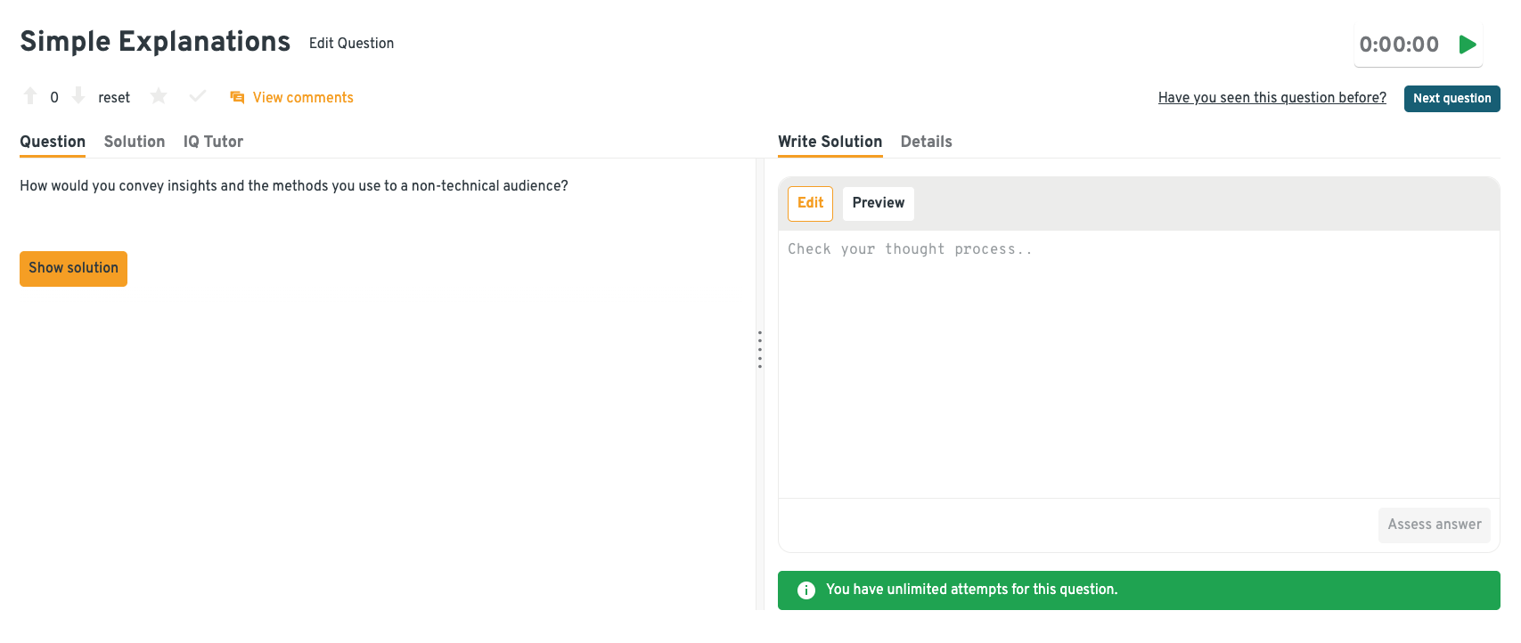Start the timer with the green play button

(1468, 45)
